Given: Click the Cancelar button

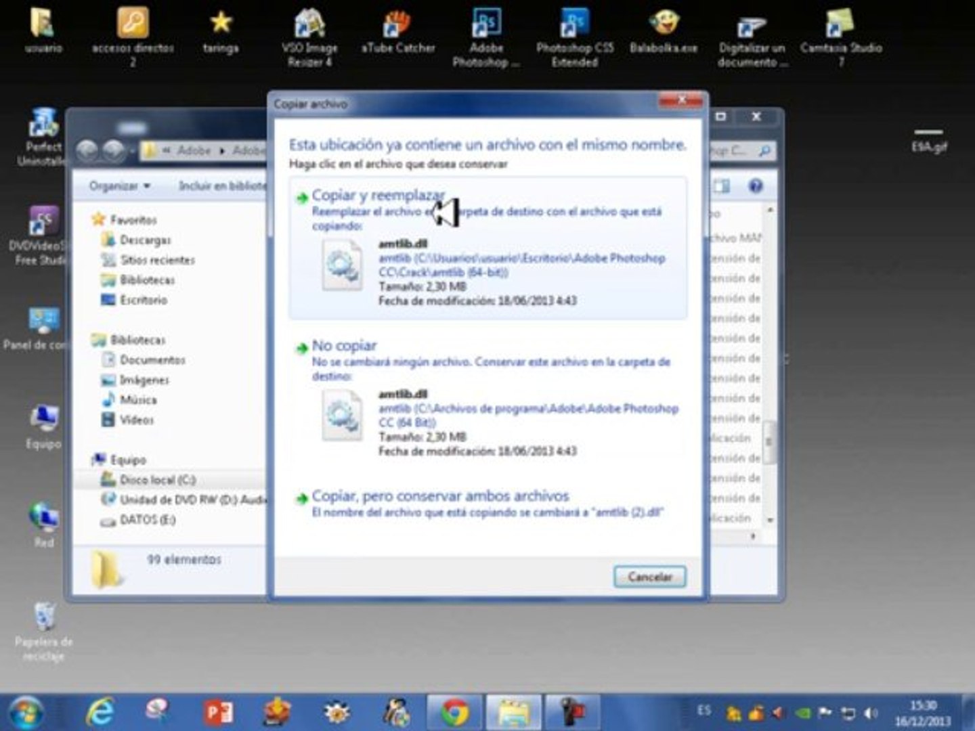Looking at the screenshot, I should 649,577.
